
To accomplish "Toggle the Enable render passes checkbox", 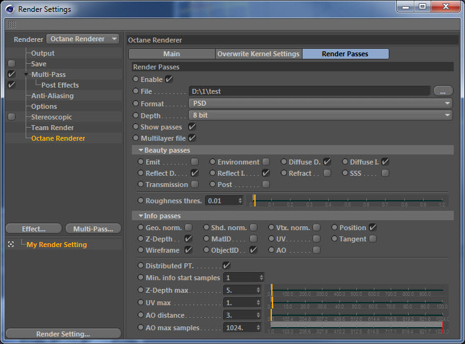I will coord(169,79).
